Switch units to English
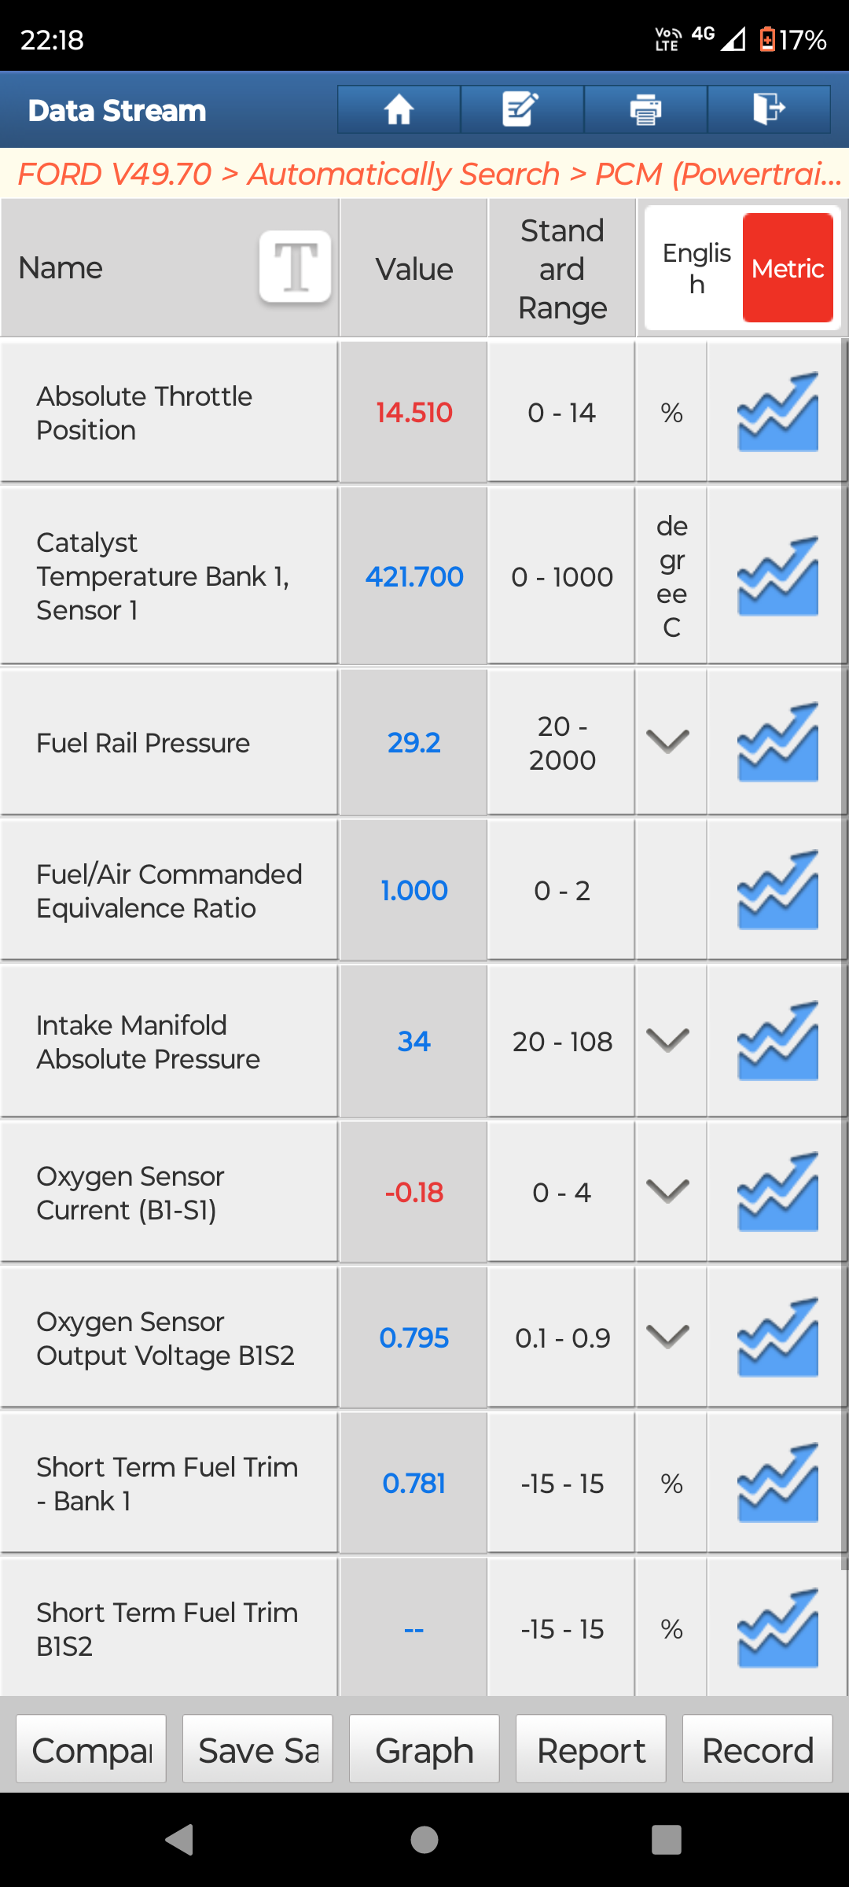The image size is (849, 1887). [x=696, y=268]
